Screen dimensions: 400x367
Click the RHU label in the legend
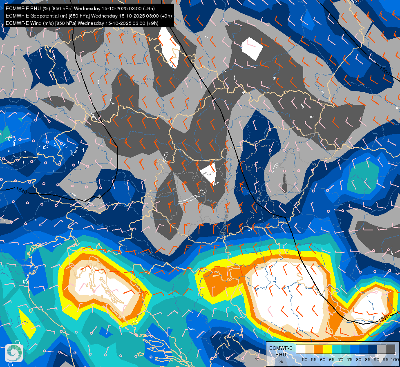281,355
